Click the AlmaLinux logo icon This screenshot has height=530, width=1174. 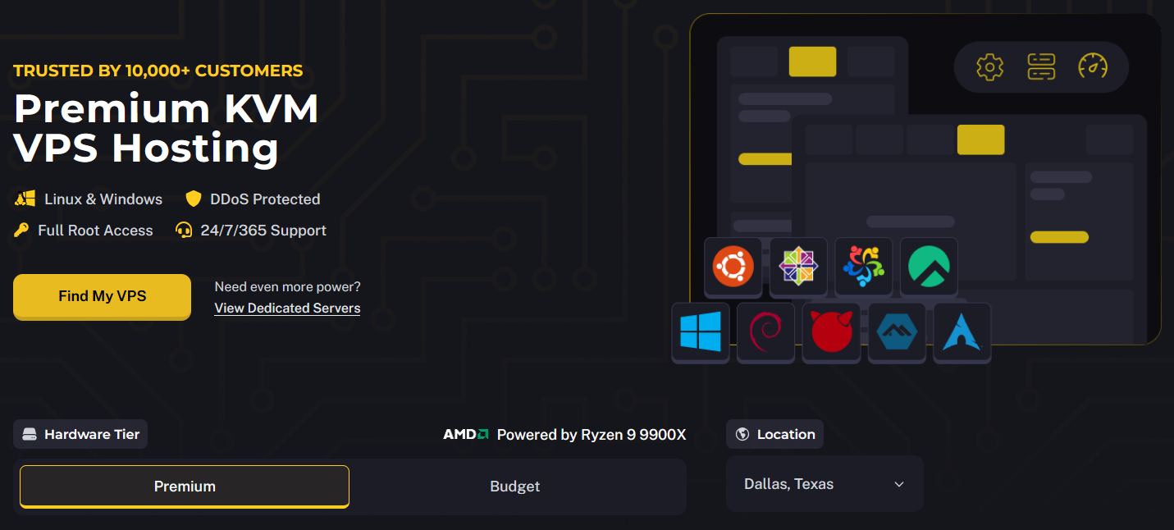click(x=864, y=267)
